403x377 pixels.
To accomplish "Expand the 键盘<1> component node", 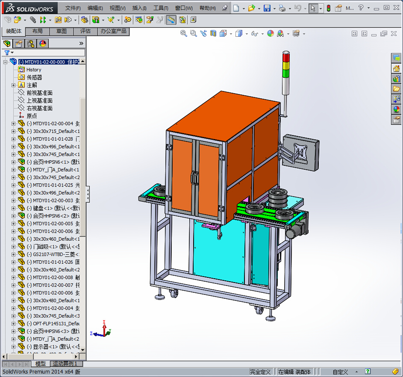I will [13, 208].
